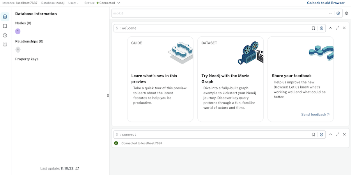
Task: Re-run the :welcome command
Action: 321,28
